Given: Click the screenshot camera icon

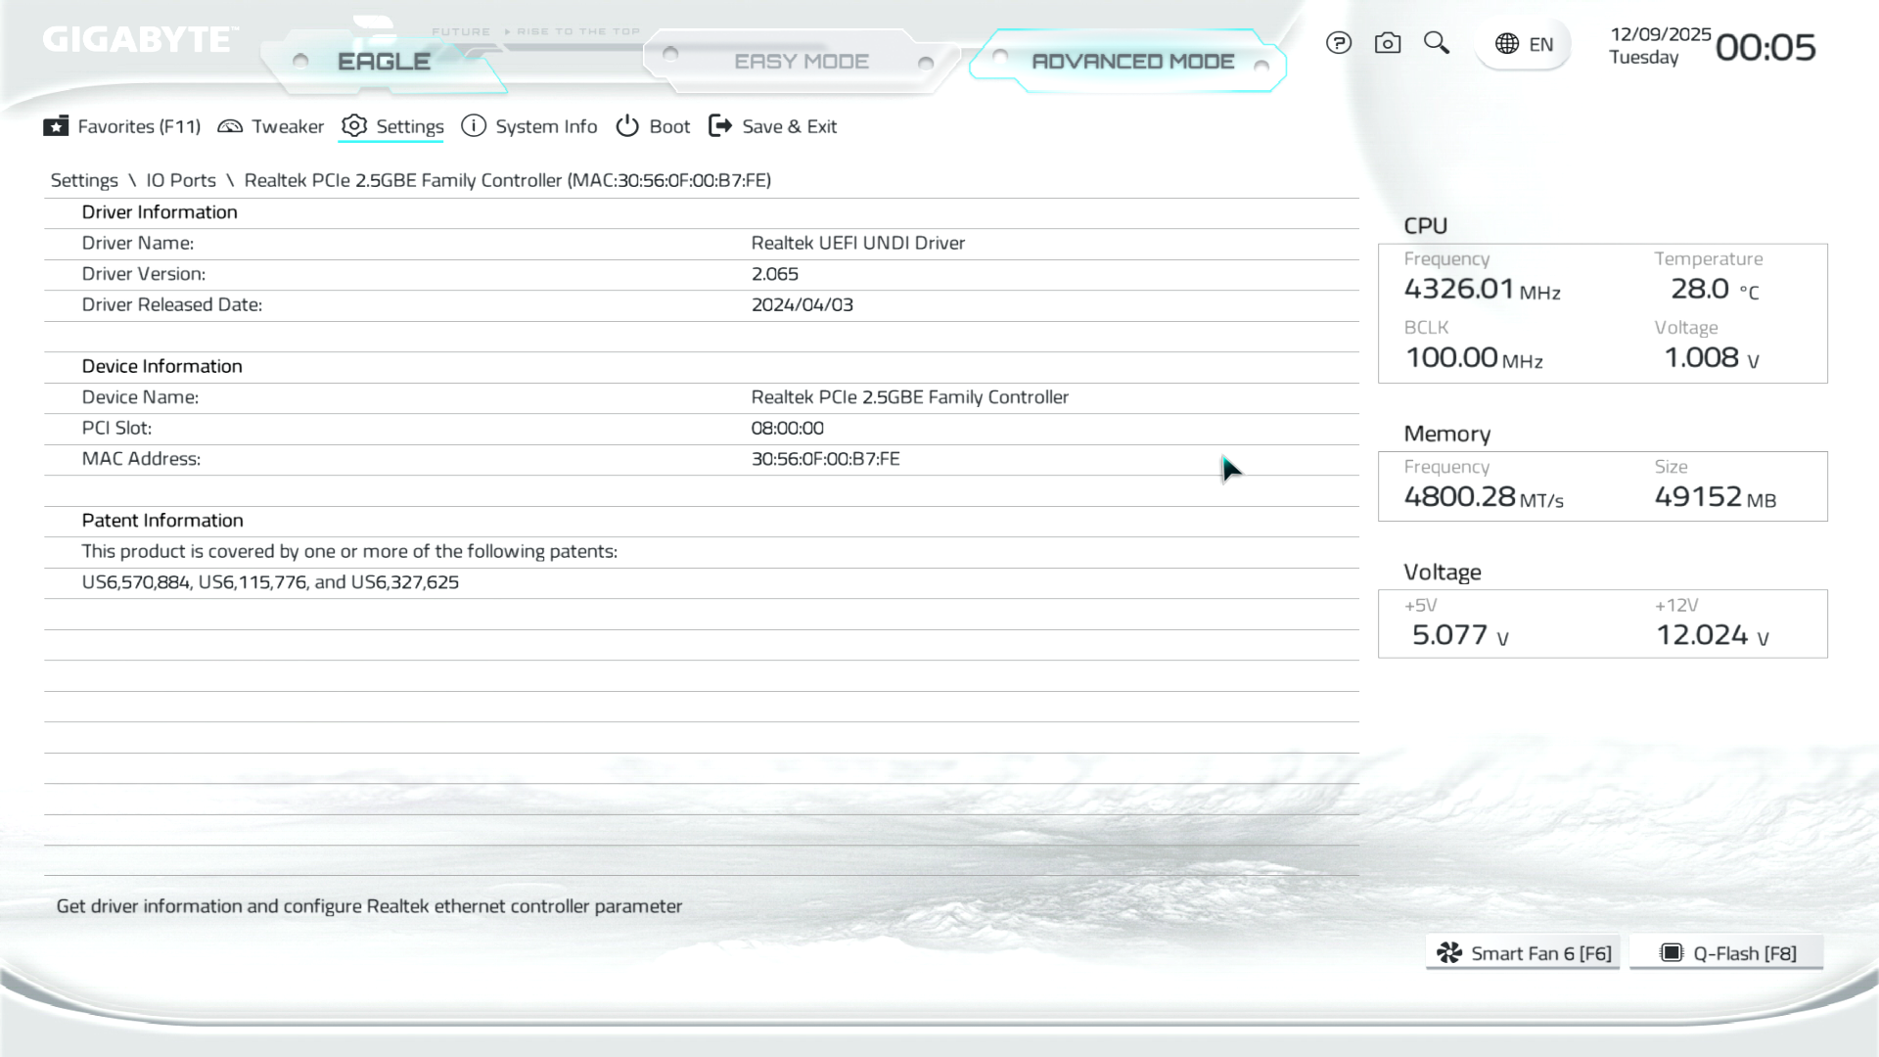Looking at the screenshot, I should coord(1387,43).
